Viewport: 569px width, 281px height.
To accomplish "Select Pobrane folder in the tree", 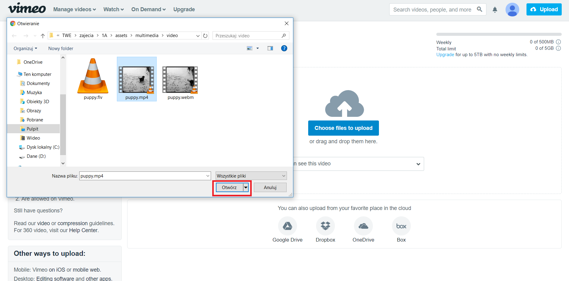I will [x=35, y=120].
